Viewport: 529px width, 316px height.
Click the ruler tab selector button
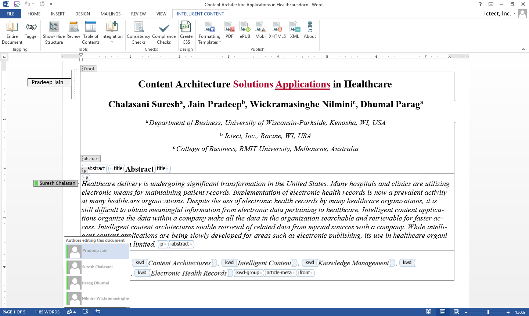[x=4, y=57]
